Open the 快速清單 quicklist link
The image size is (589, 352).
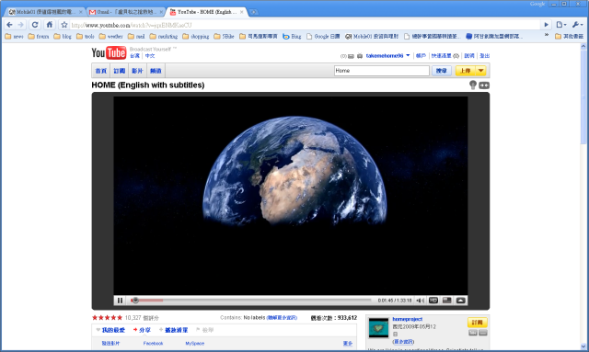(441, 56)
